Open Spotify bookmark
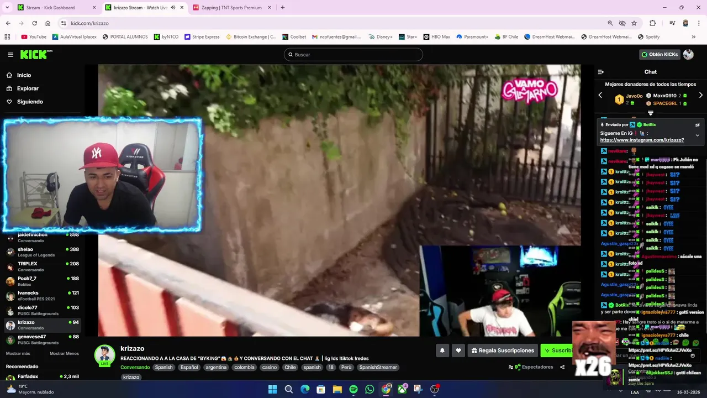707x398 pixels. point(648,37)
